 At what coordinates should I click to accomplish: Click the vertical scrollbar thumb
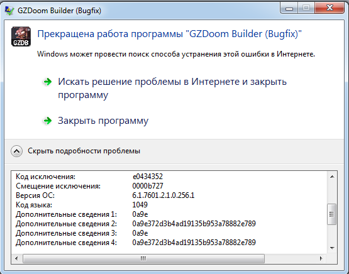332,214
